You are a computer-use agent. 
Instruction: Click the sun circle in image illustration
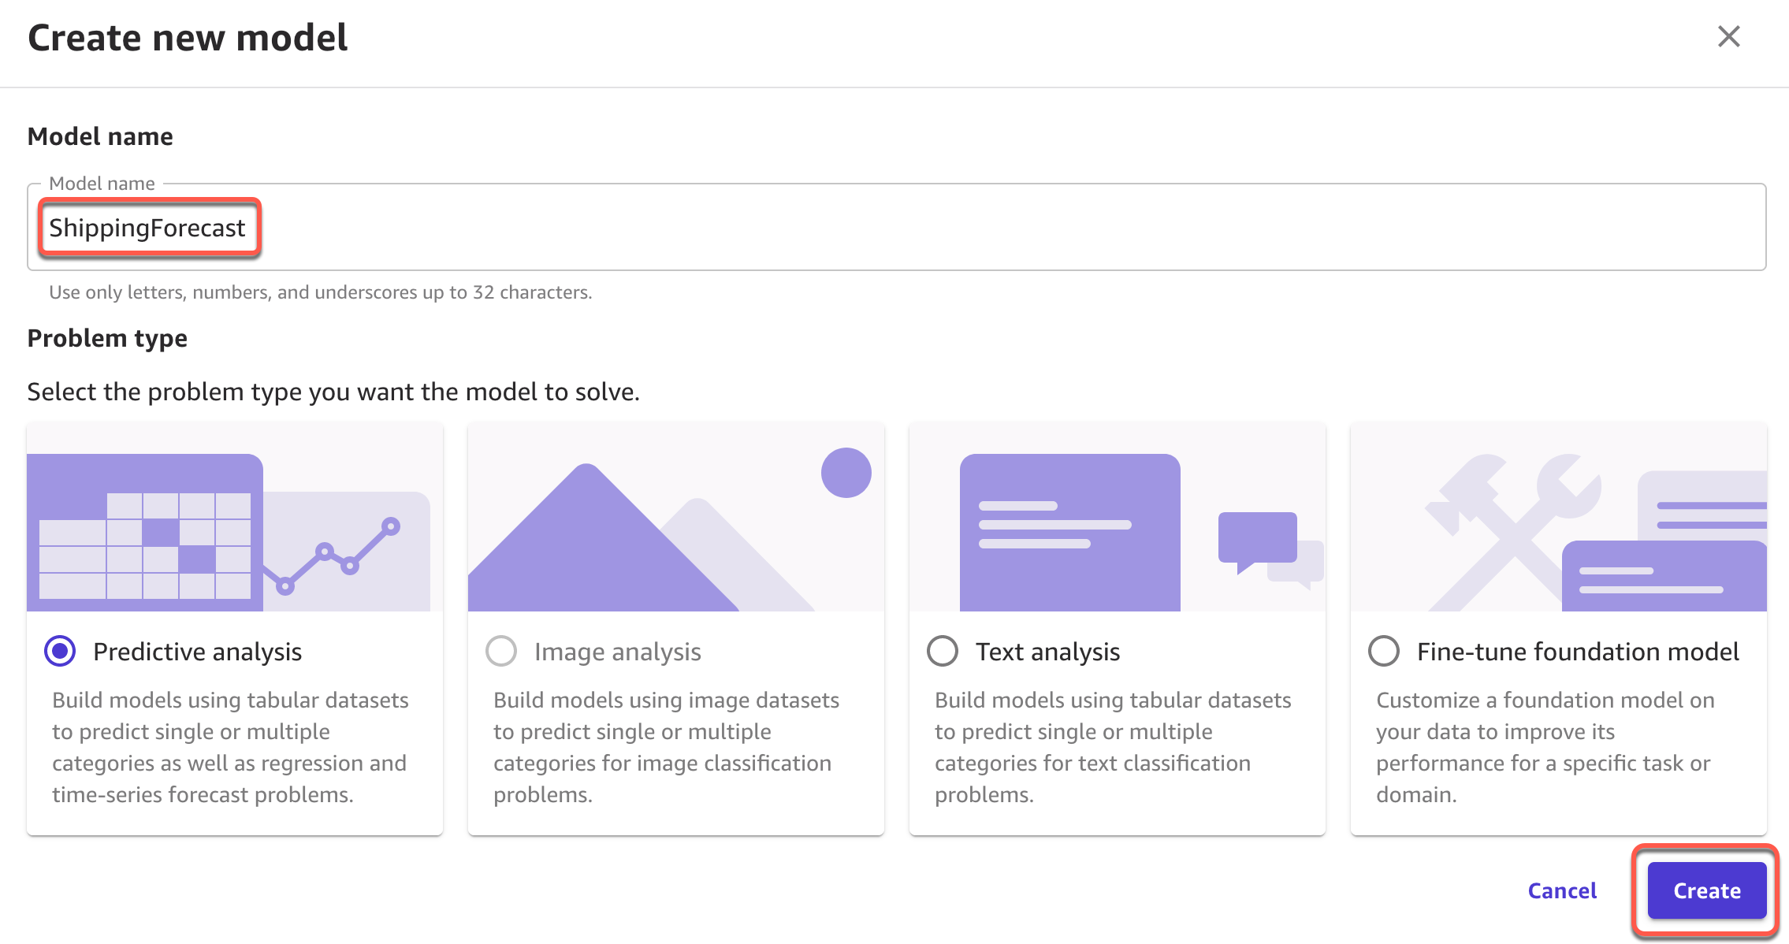tap(846, 473)
